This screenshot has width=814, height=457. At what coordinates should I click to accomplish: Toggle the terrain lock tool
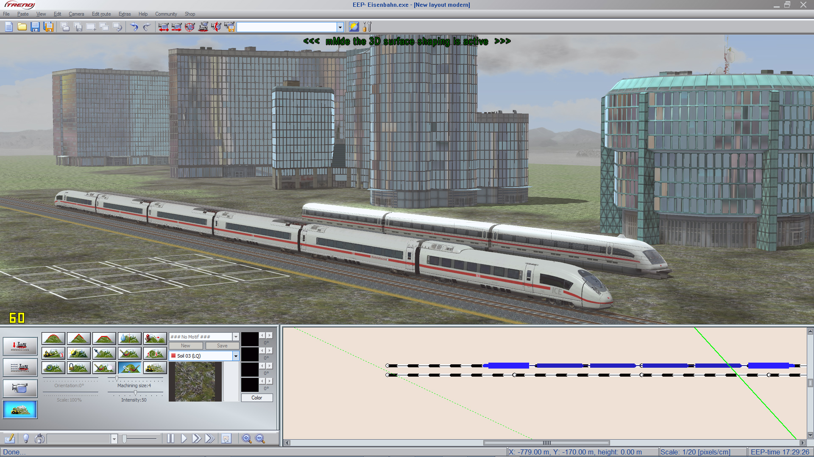pos(79,368)
